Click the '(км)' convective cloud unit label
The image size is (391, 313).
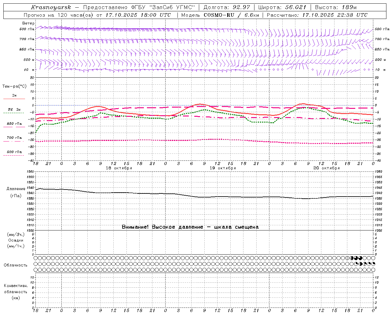tap(16, 298)
